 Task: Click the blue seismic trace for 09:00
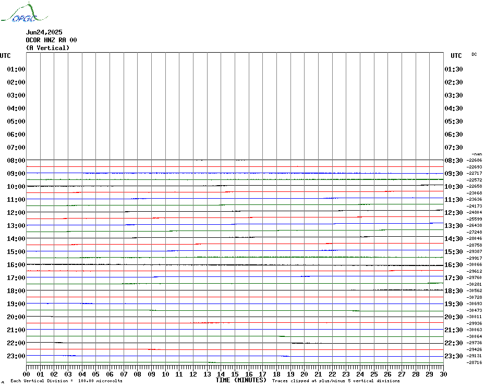(x=235, y=173)
